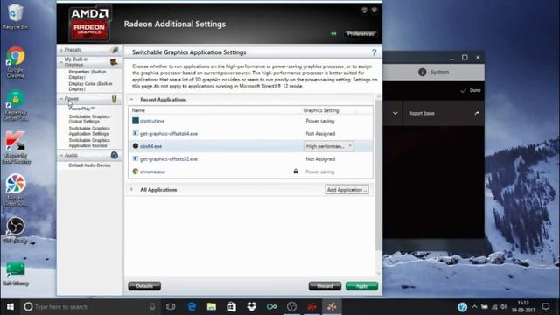Click the volume icon in system tray
Screen dimensions: 560x315
[504, 307]
